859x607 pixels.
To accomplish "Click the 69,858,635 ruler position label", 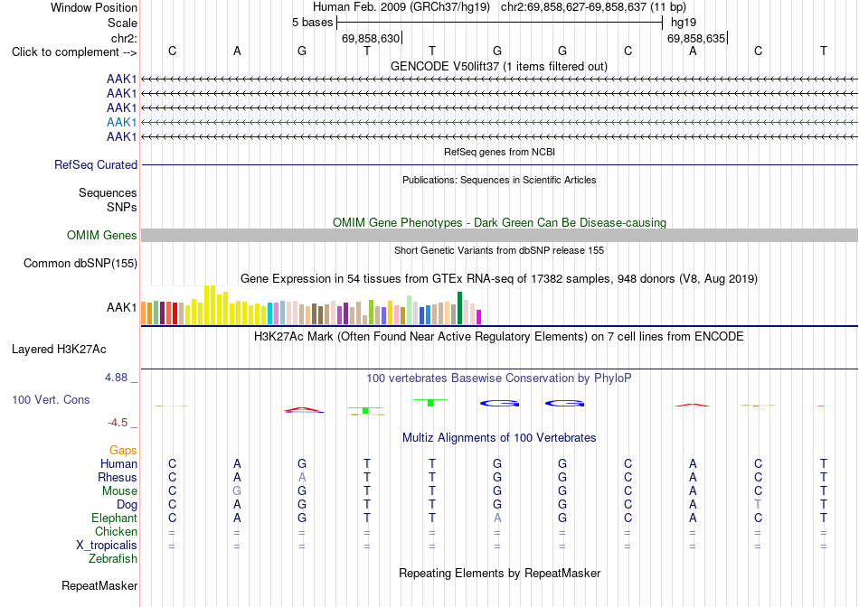I will [695, 38].
